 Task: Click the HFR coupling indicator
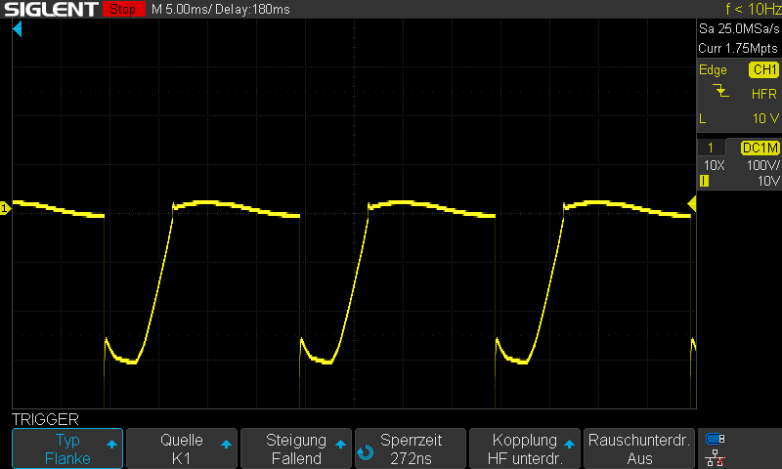coord(764,94)
